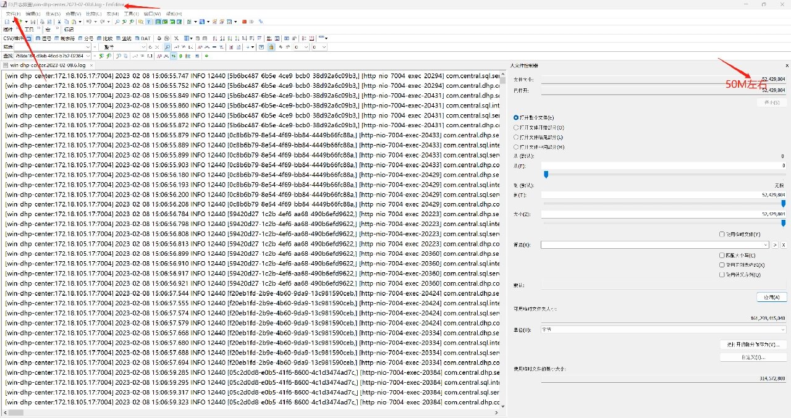The image size is (791, 418).
Task: Click the X button beside filter box
Action: [x=783, y=245]
